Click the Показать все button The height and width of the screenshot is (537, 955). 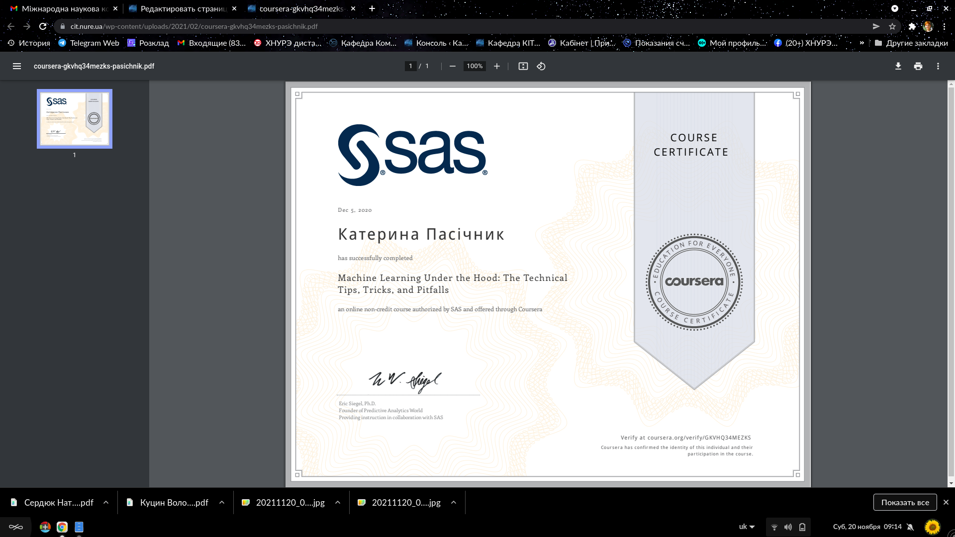(x=905, y=502)
